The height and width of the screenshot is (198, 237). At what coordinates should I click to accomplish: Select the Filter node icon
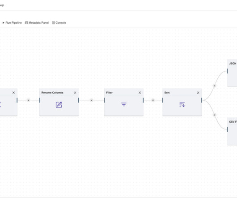[x=124, y=104]
